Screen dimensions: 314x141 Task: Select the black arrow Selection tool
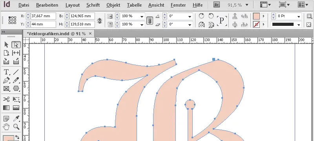point(6,45)
